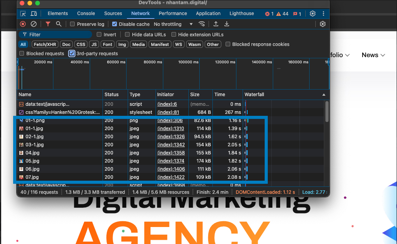Stop recording the network log
Screen dimensions: 397x244
(x=23, y=24)
